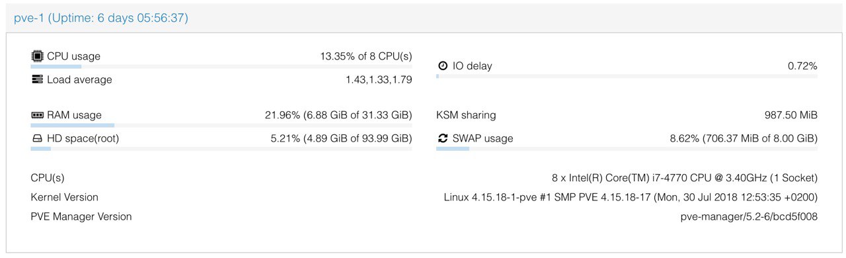Click the 13.35% of 8 CPU(s) value
Image resolution: width=846 pixels, height=258 pixels.
[366, 56]
